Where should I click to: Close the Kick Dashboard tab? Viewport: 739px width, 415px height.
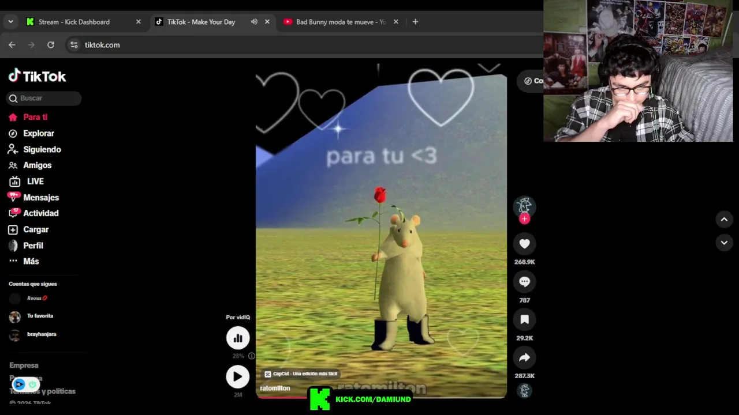[138, 22]
